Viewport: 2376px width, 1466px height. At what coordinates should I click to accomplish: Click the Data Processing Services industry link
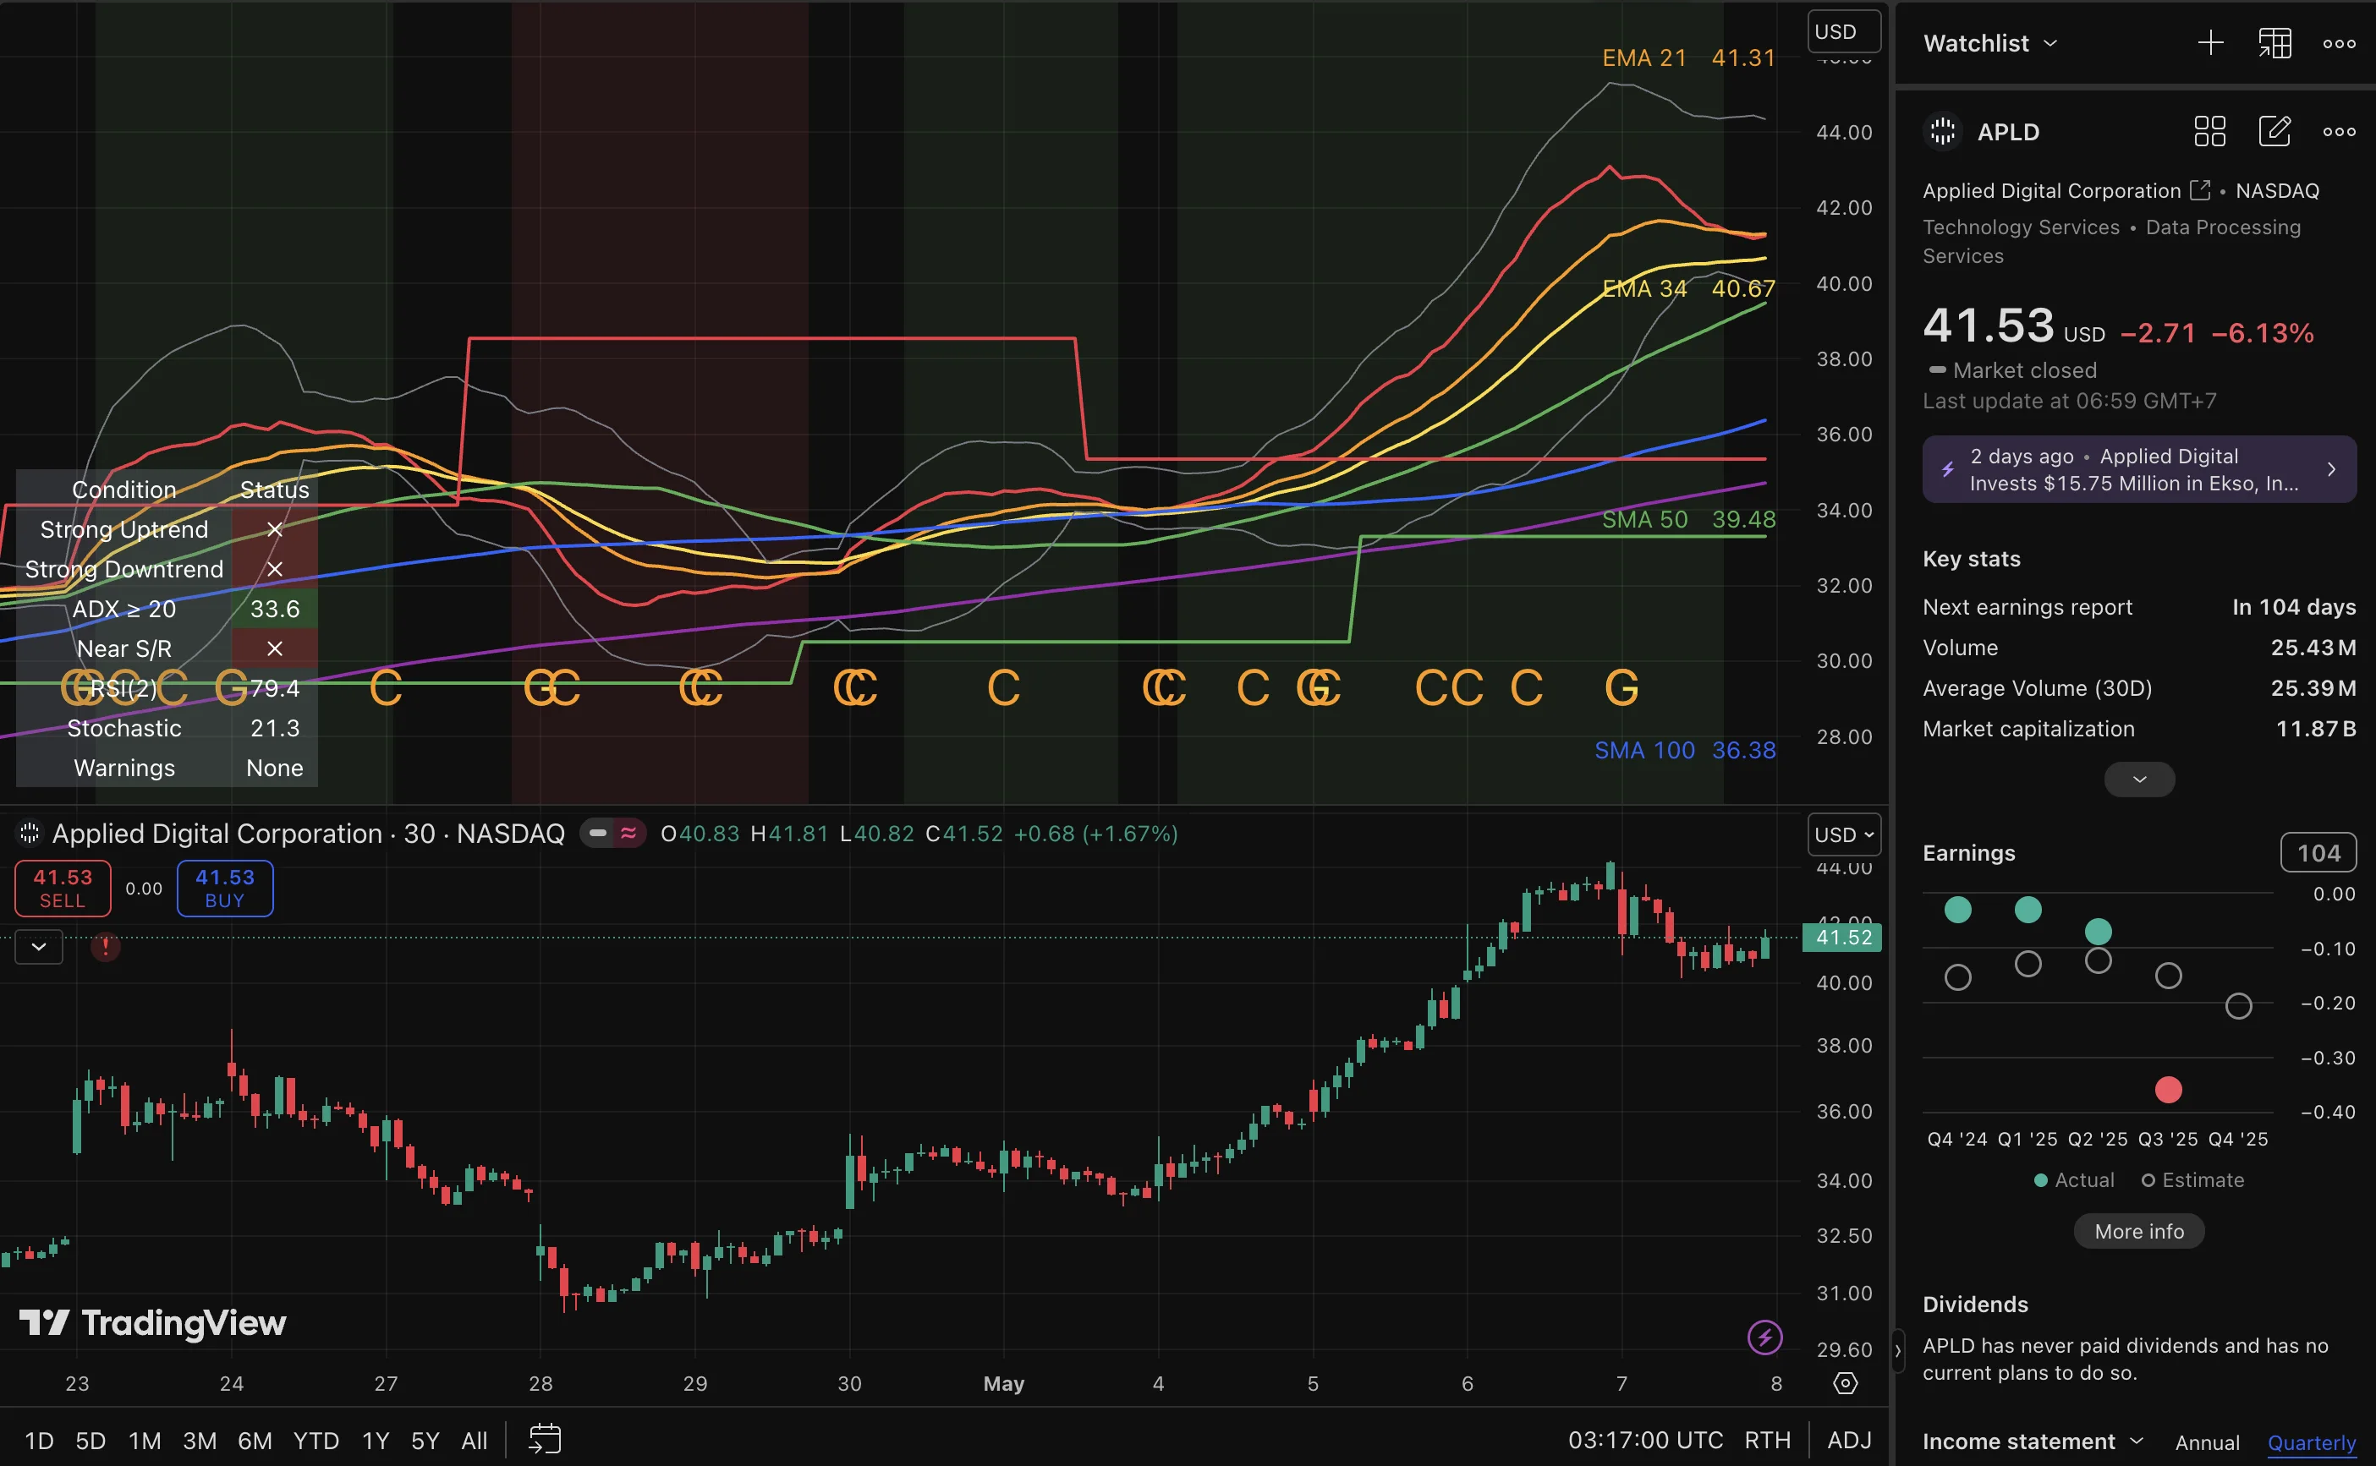tap(2111, 242)
